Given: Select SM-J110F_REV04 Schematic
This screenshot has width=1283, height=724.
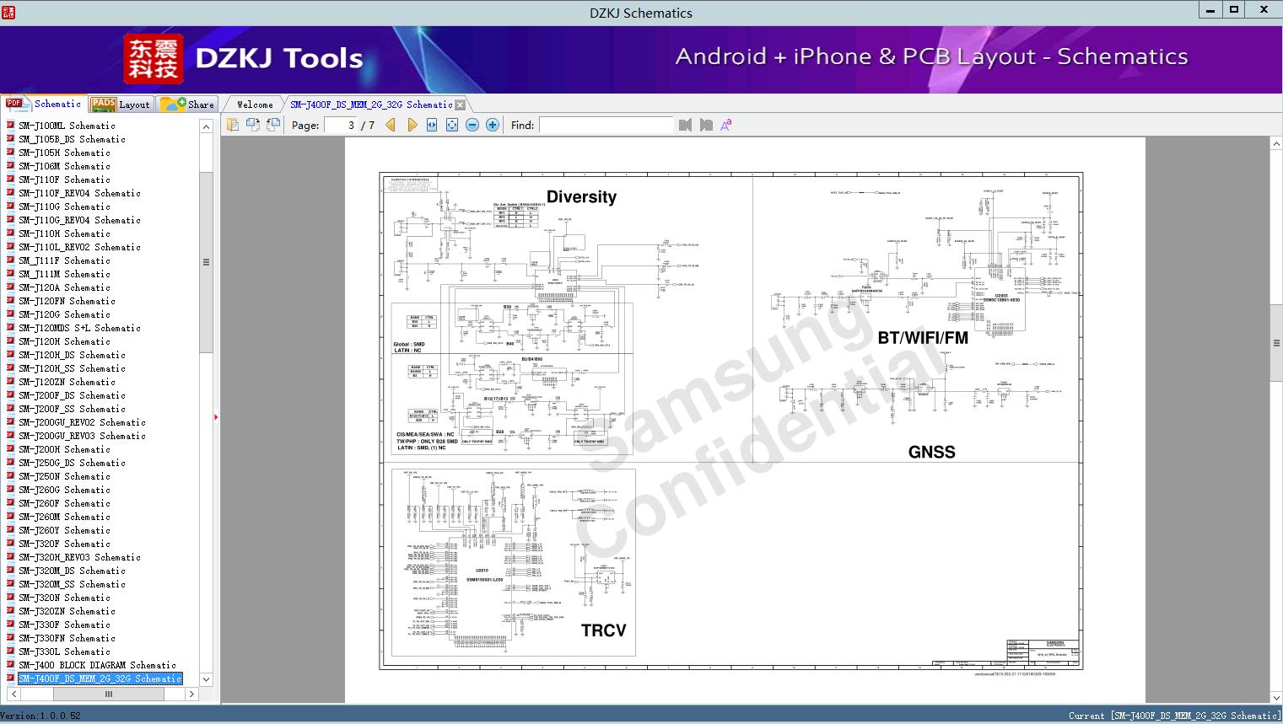Looking at the screenshot, I should [x=79, y=193].
